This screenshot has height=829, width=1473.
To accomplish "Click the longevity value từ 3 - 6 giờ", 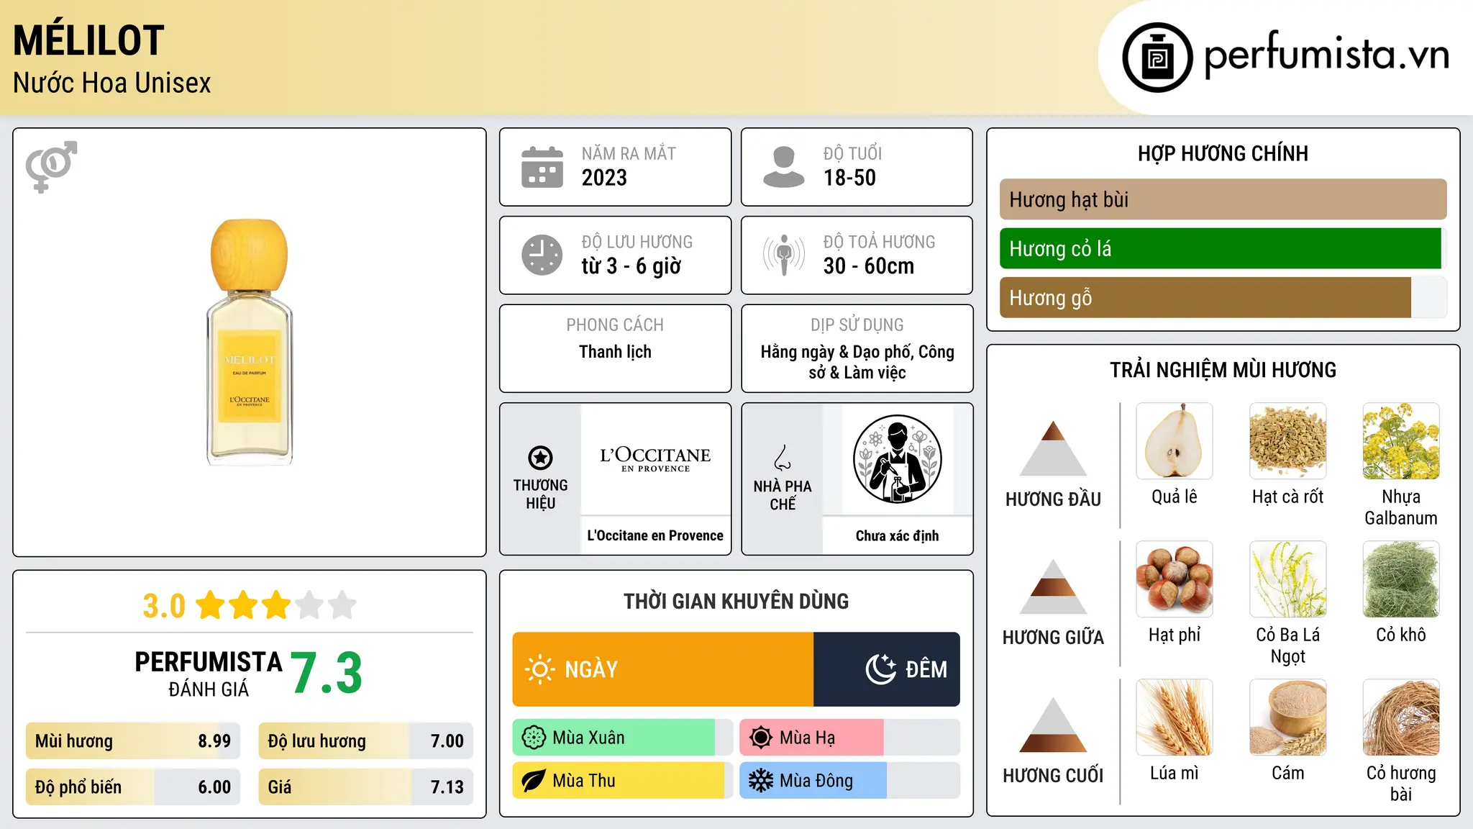I will click(631, 266).
